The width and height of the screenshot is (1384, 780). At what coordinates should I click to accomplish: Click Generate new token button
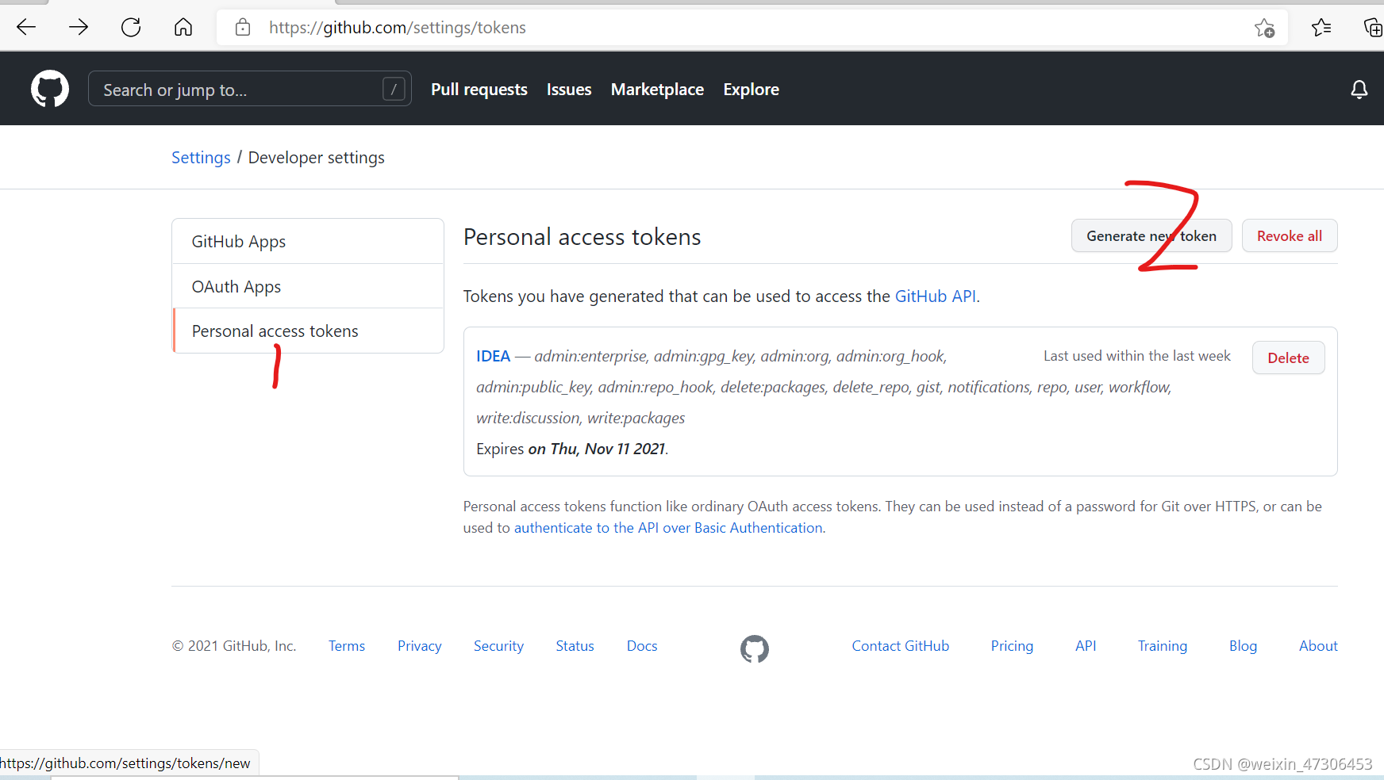[x=1151, y=236]
